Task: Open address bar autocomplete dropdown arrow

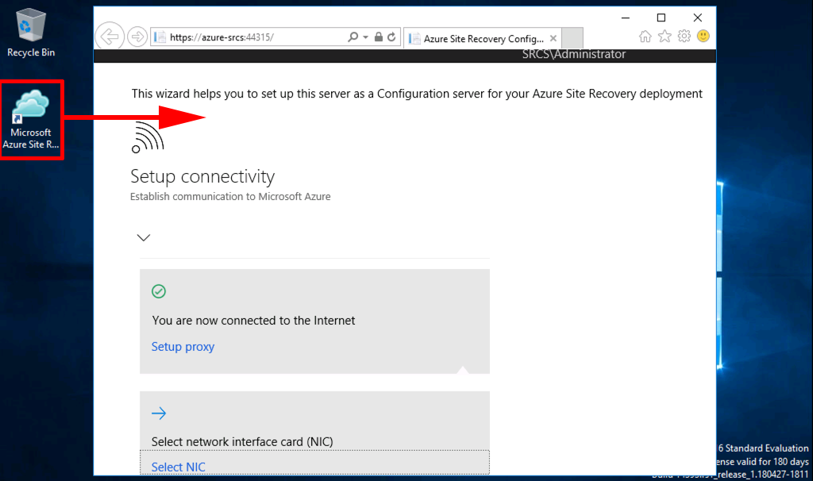Action: click(x=365, y=37)
